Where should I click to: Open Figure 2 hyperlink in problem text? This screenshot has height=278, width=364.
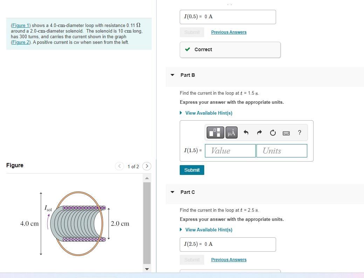pos(20,42)
